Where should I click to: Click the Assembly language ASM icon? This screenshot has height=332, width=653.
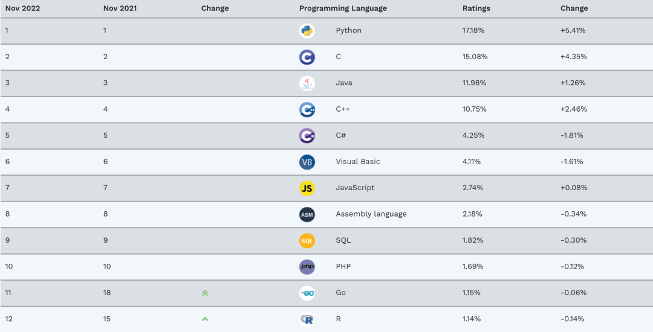coord(307,214)
